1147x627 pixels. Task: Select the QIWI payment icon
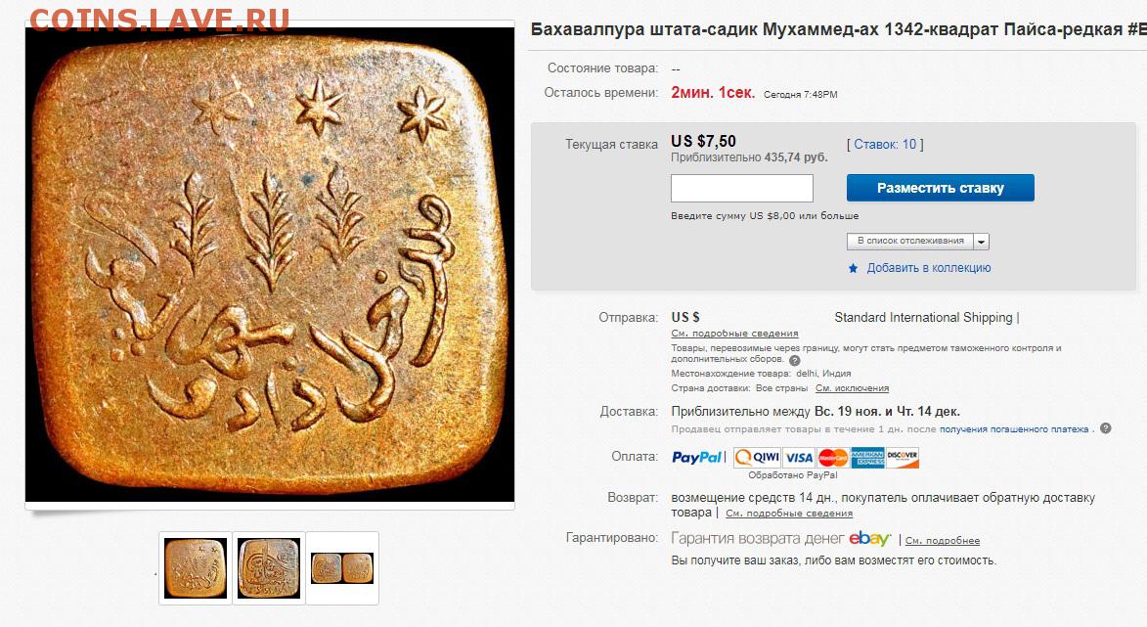tap(757, 457)
